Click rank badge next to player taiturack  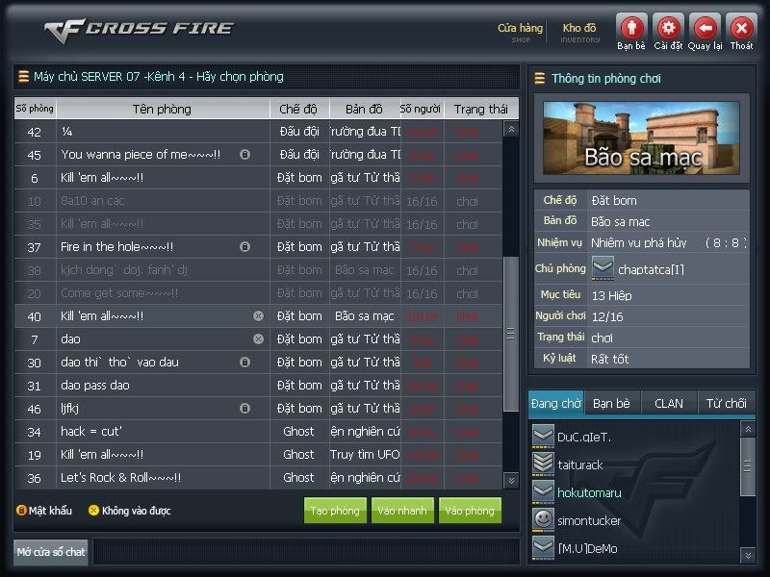tap(543, 464)
